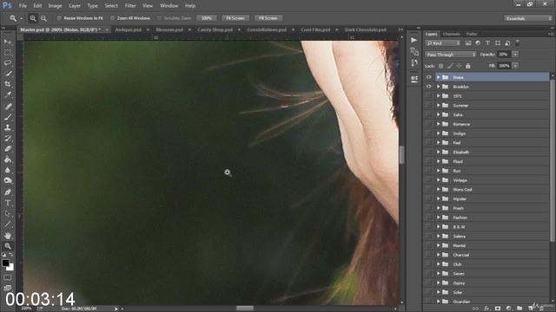Select the Lasso tool
Image resolution: width=556 pixels, height=312 pixels.
coord(8,63)
